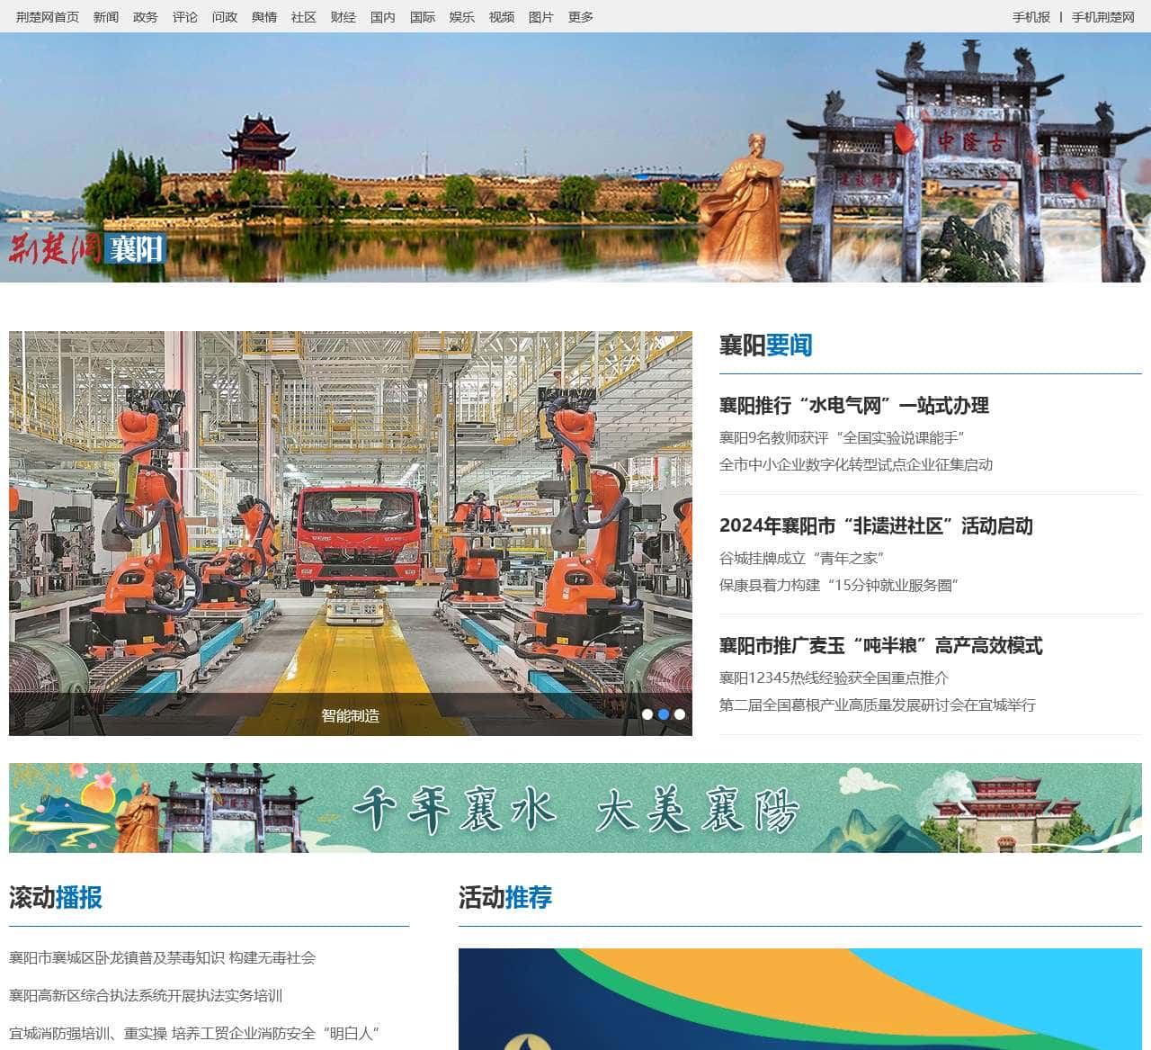The height and width of the screenshot is (1050, 1151).
Task: Open 襄阳市襄城区卧龙镇禁毒知识 news item
Action: [163, 959]
